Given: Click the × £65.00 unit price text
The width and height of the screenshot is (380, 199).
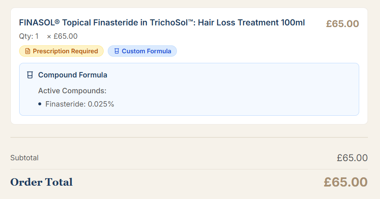Looking at the screenshot, I should pos(62,36).
